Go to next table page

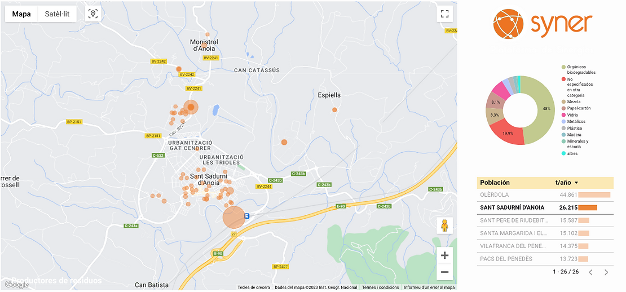(x=606, y=272)
